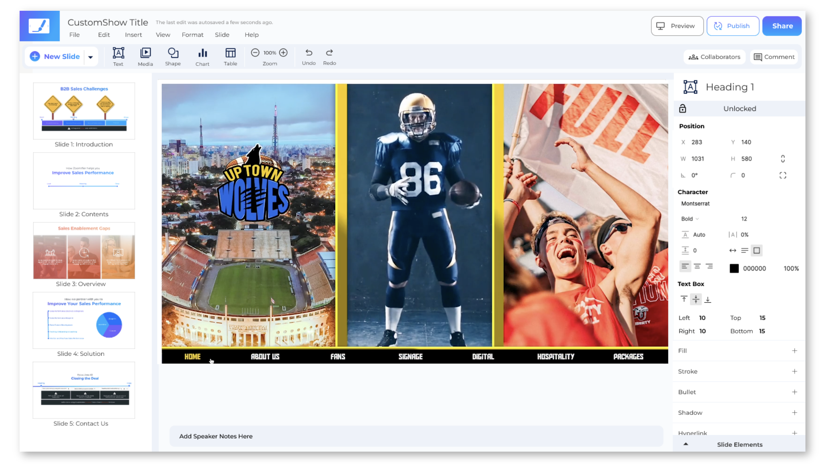The height and width of the screenshot is (464, 830).
Task: Toggle the Unlocked lock state for Heading 1
Action: (683, 108)
